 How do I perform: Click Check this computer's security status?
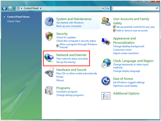click(76, 41)
